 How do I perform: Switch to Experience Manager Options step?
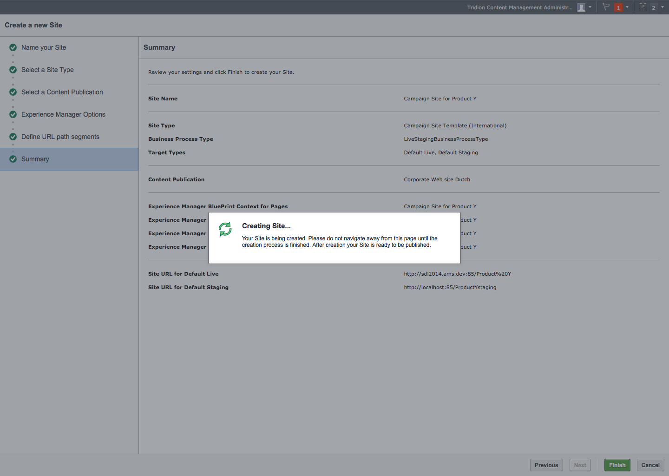point(63,114)
